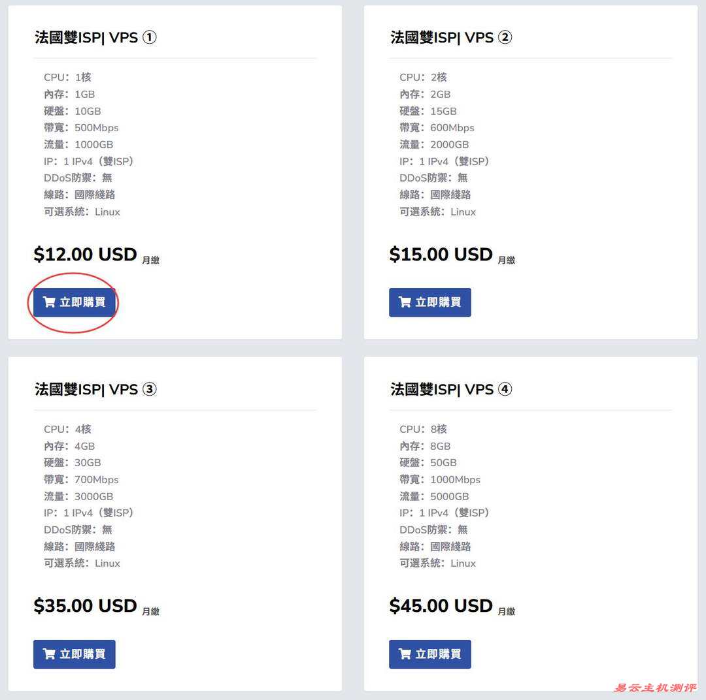The image size is (706, 700).
Task: Click the shopping cart icon on VPS ② buy button
Action: [406, 302]
